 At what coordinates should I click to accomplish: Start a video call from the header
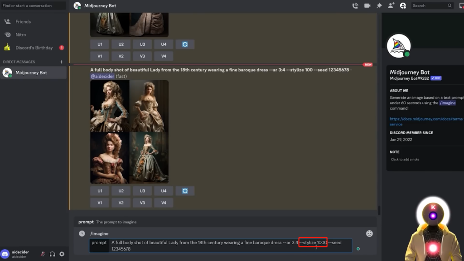[367, 6]
